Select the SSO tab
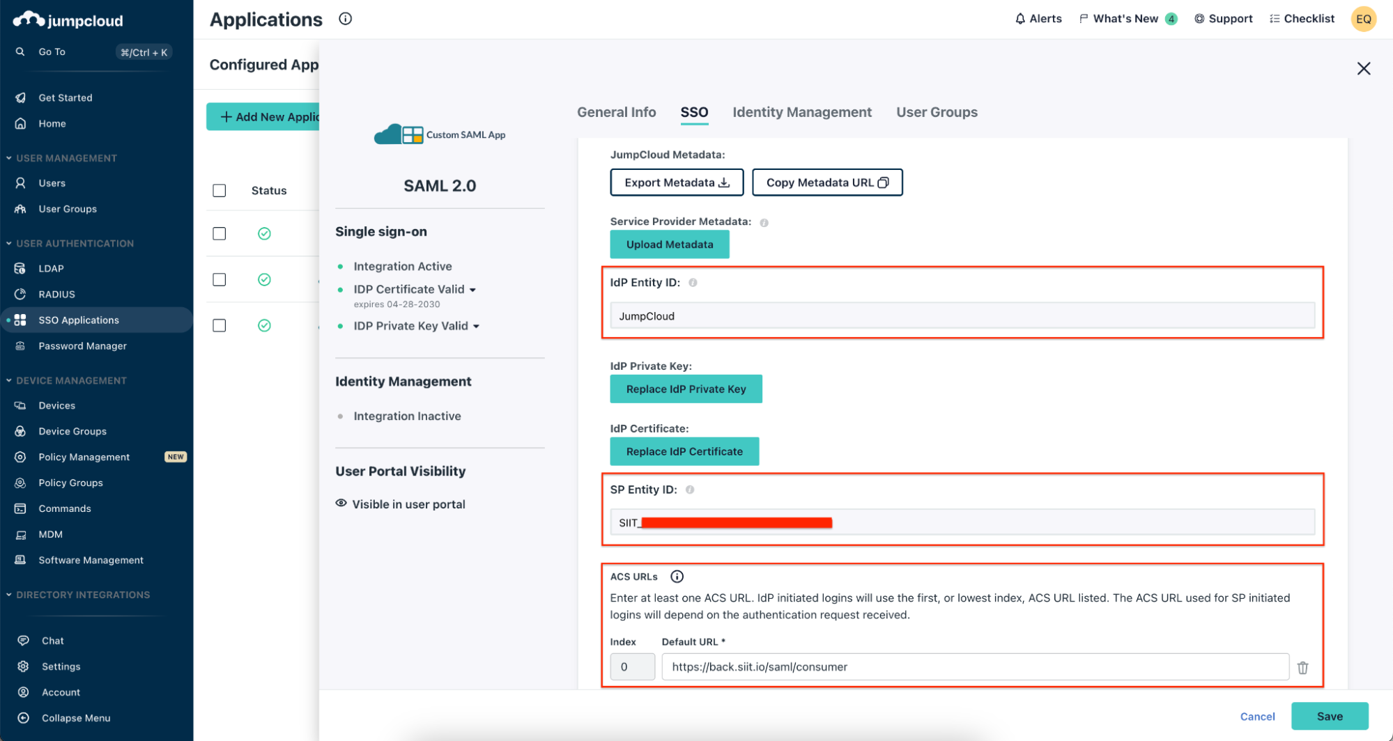This screenshot has width=1393, height=741. click(x=694, y=112)
